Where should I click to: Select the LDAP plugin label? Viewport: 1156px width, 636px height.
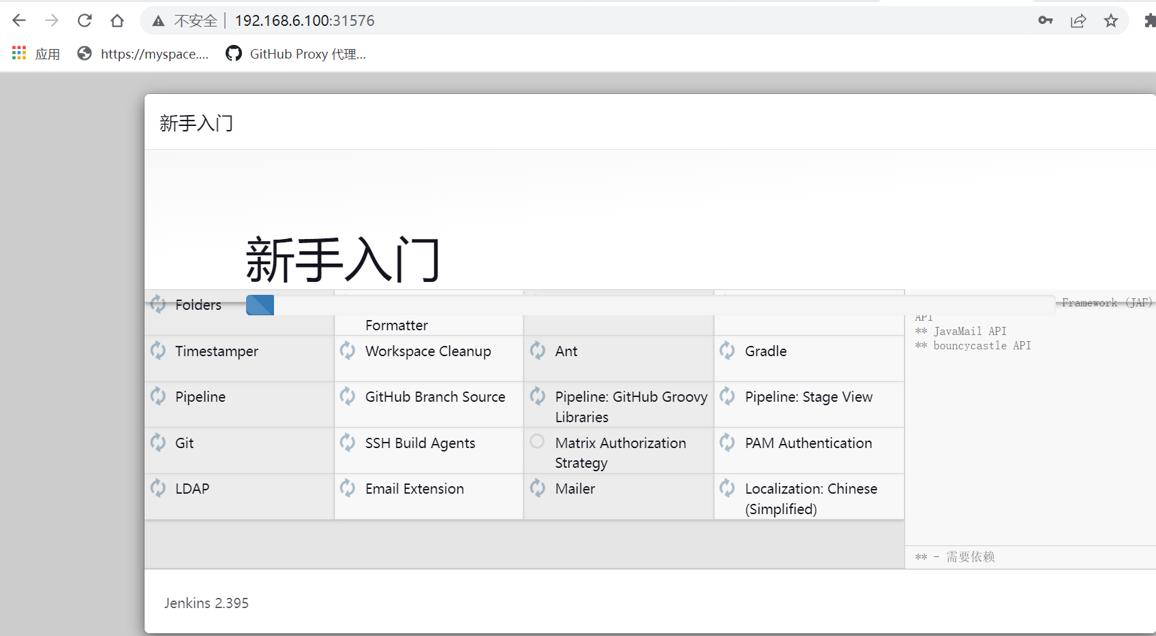tap(192, 489)
